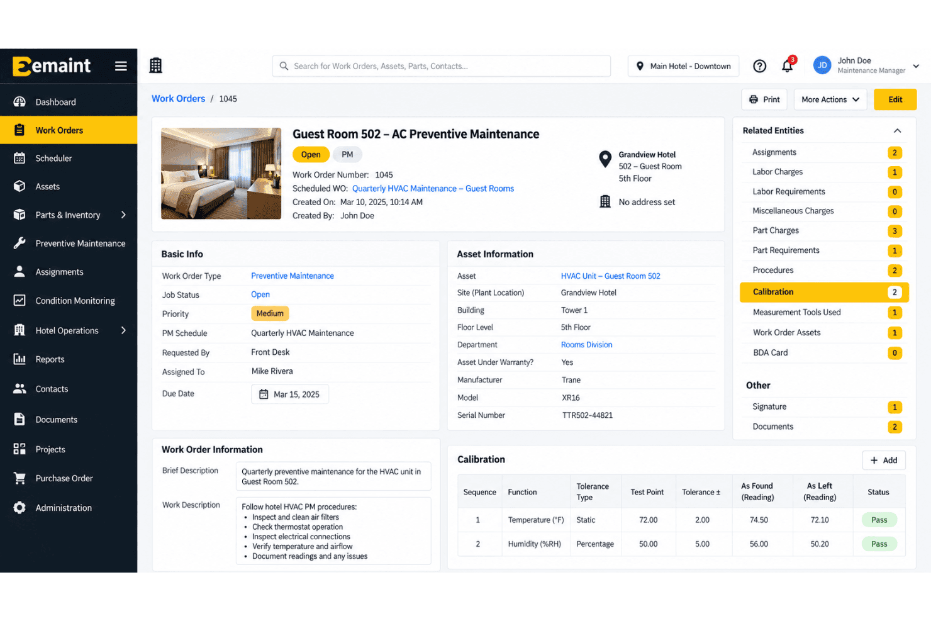
Task: Click the Scheduler calendar icon
Action: pos(20,159)
